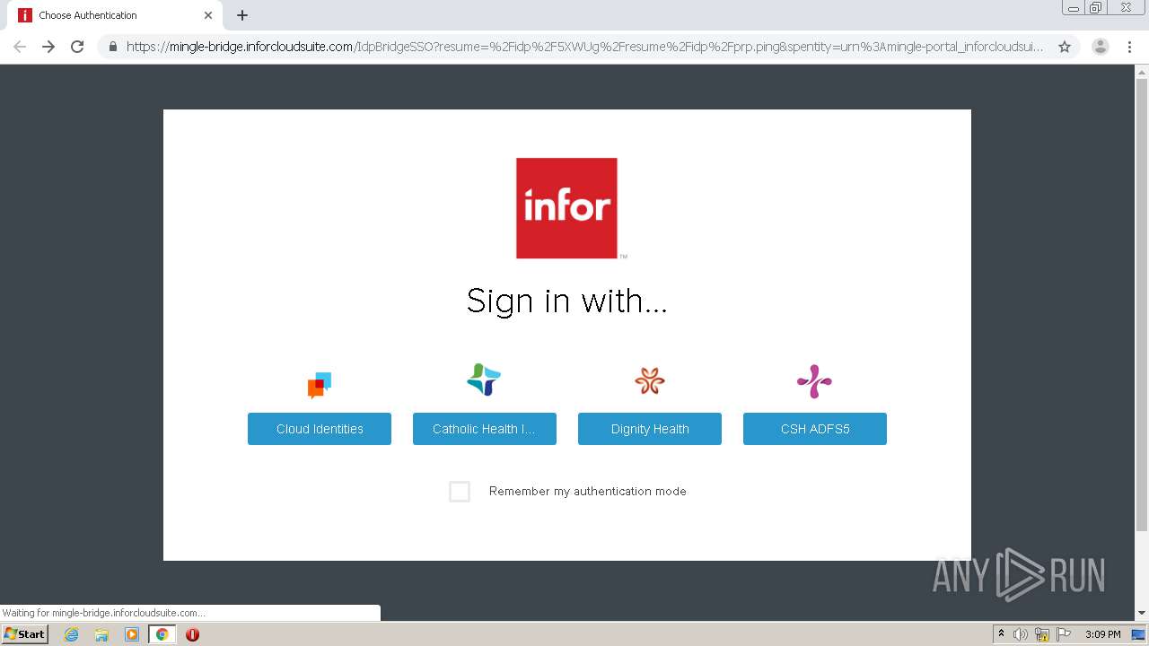Screen dimensions: 1149x646
Task: Open the Action Center flag icon
Action: pos(1064,634)
